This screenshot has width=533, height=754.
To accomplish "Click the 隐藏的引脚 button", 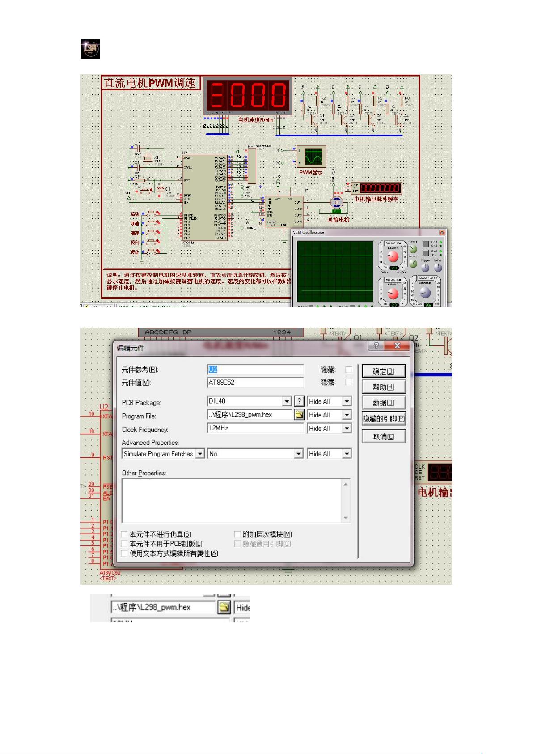I will [x=384, y=419].
